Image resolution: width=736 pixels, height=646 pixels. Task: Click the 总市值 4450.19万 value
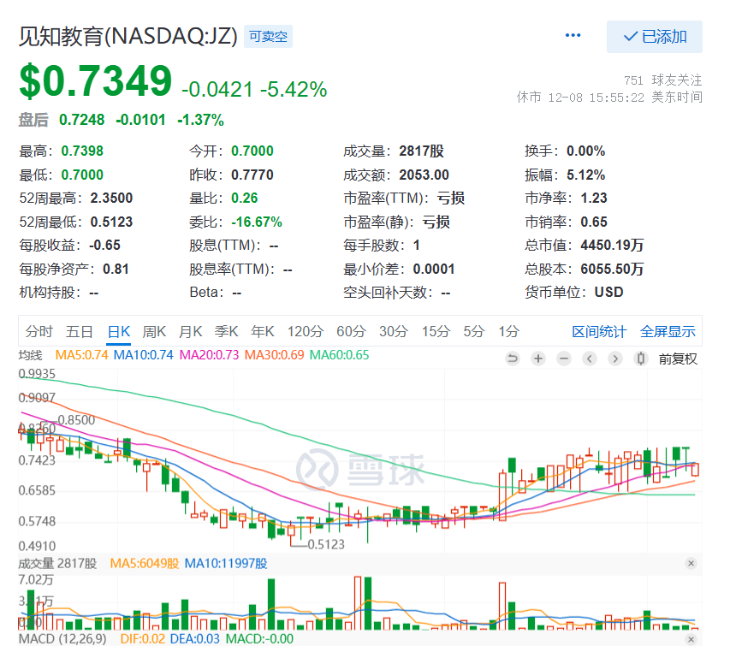pos(612,245)
